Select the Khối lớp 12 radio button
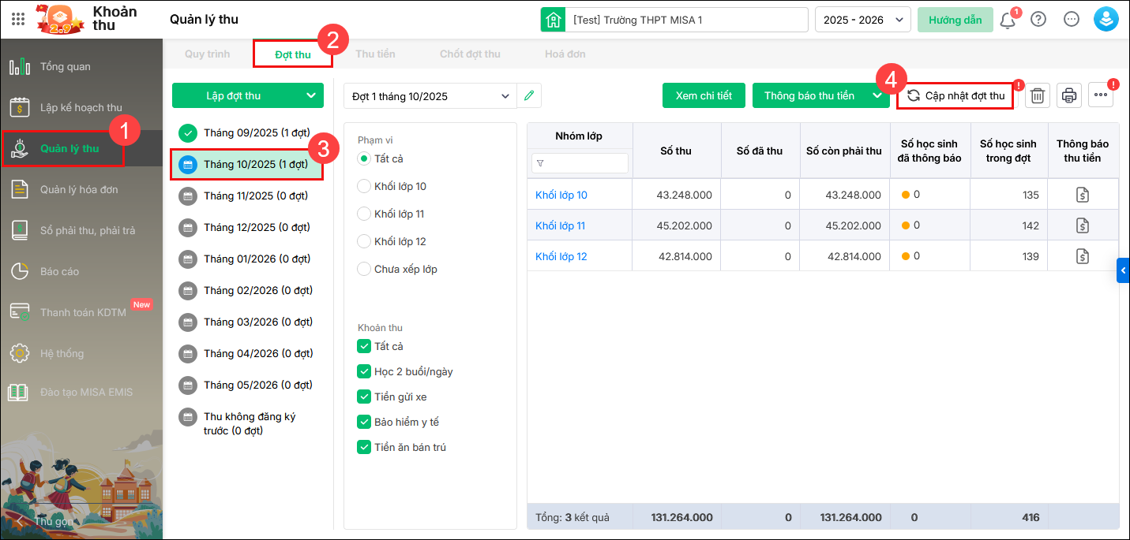 364,241
